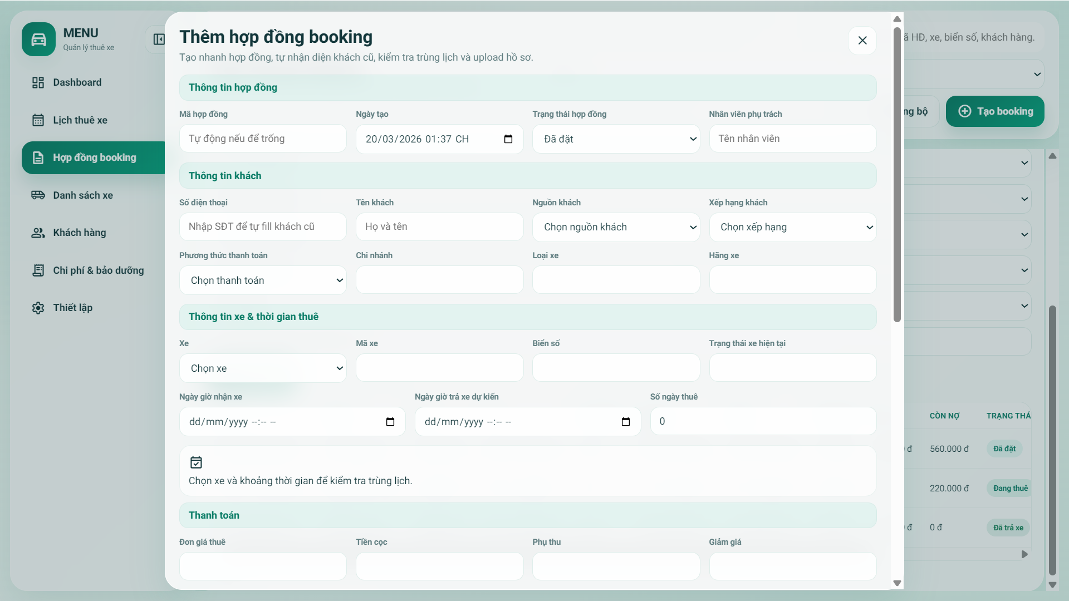The width and height of the screenshot is (1069, 601).
Task: Click the Tạo booking button
Action: tap(995, 111)
